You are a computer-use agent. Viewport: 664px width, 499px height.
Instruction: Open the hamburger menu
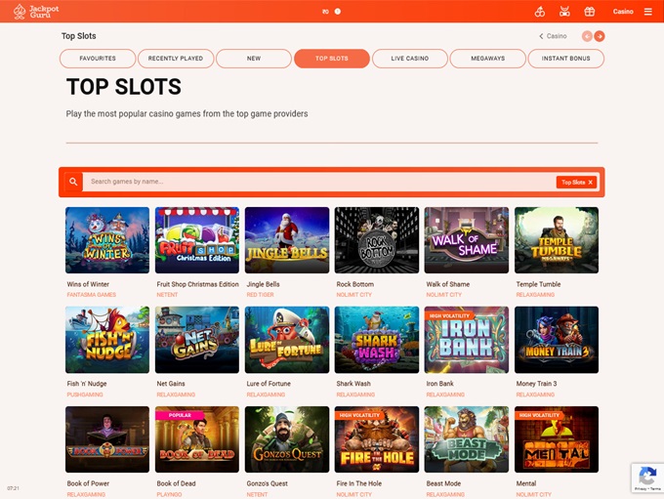[647, 12]
